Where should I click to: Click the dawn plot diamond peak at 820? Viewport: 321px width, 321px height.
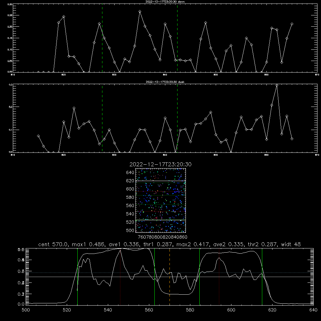[64, 17]
